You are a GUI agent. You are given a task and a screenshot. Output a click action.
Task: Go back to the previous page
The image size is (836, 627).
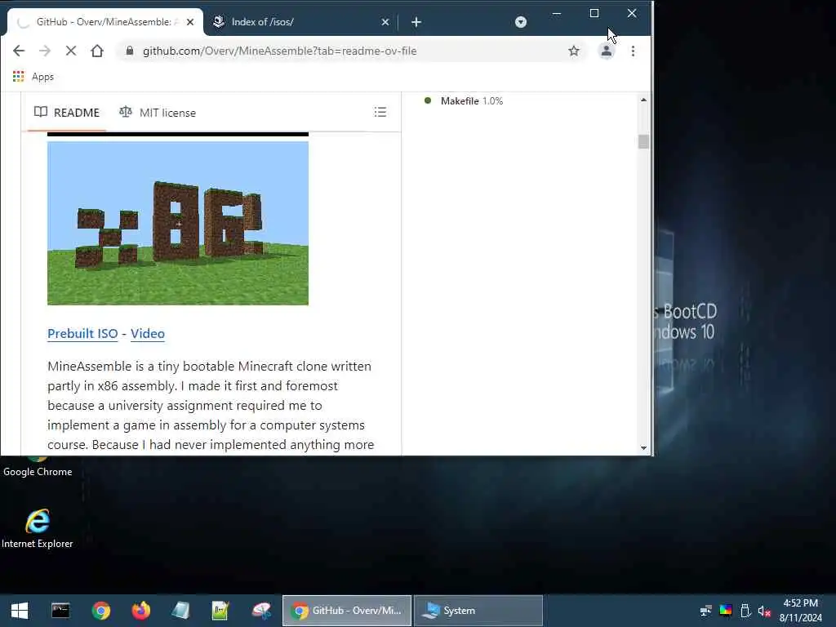pos(19,51)
